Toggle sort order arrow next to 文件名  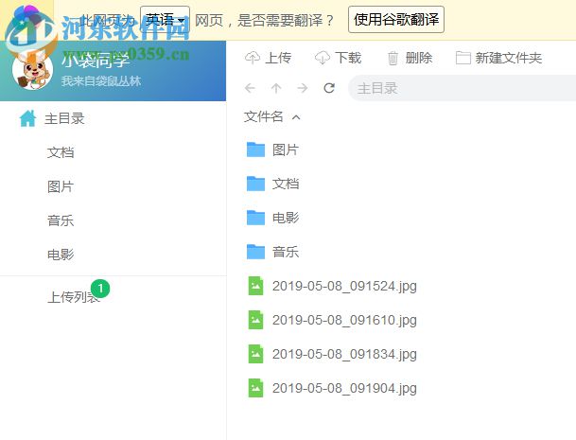[296, 117]
